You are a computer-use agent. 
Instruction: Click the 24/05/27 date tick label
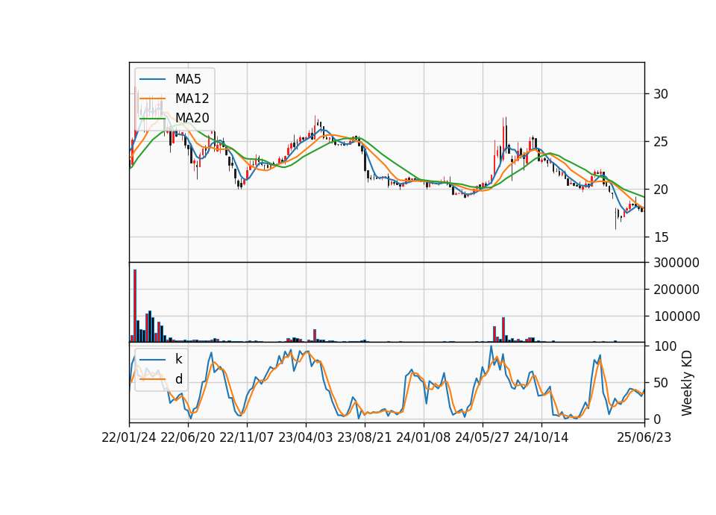[x=483, y=437]
